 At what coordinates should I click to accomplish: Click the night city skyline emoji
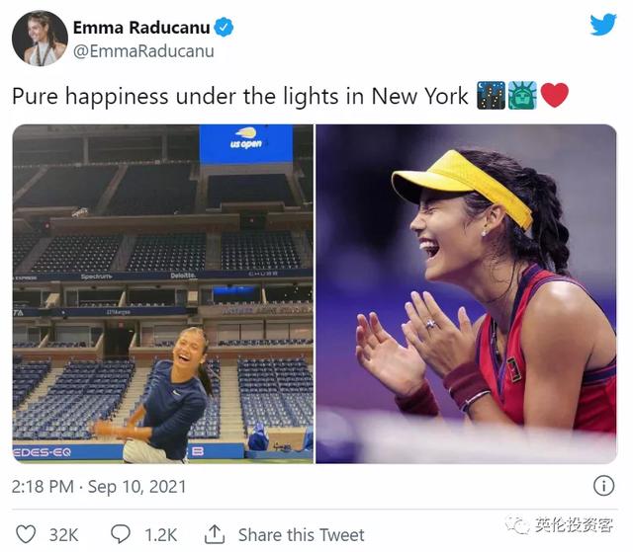(x=491, y=96)
